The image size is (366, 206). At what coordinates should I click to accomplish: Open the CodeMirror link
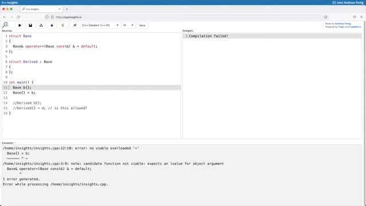tap(355, 27)
